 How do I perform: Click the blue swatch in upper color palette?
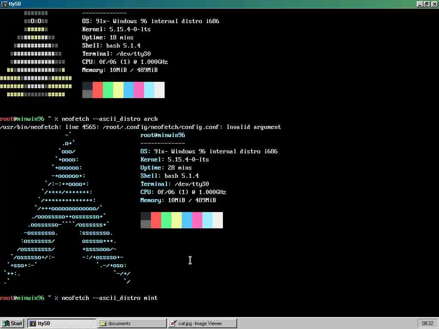tap(129, 90)
